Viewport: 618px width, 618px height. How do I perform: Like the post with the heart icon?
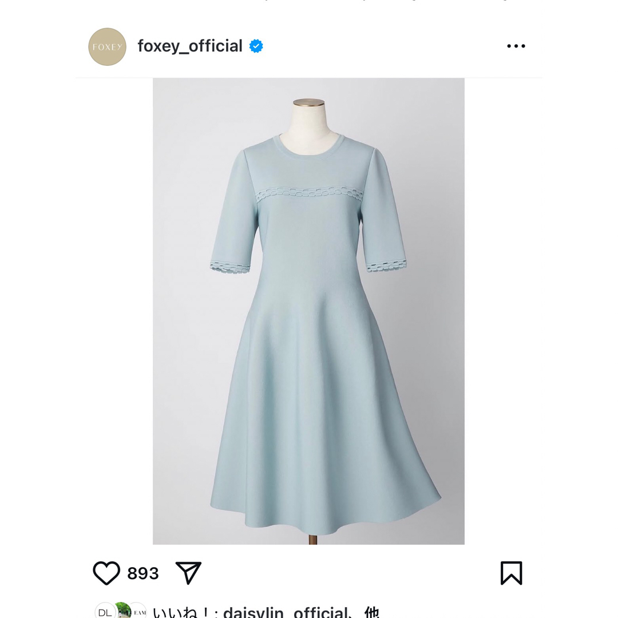pyautogui.click(x=106, y=573)
